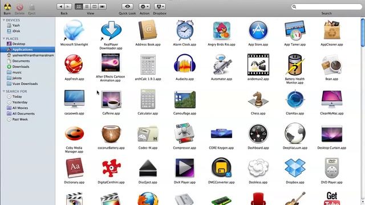Click Dockless.app cloud icon
365x205 pixels.
pos(258,168)
